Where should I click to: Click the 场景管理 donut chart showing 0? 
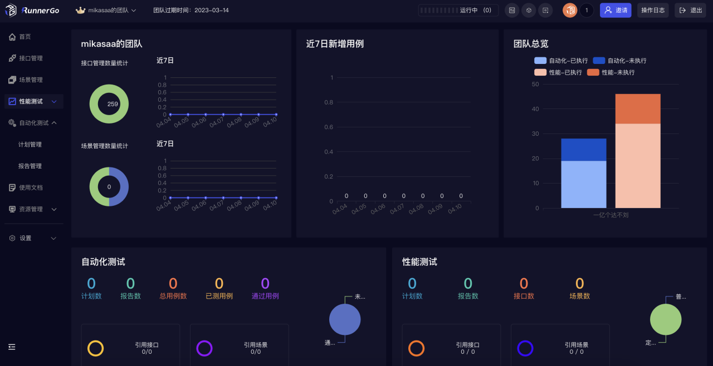(x=109, y=187)
